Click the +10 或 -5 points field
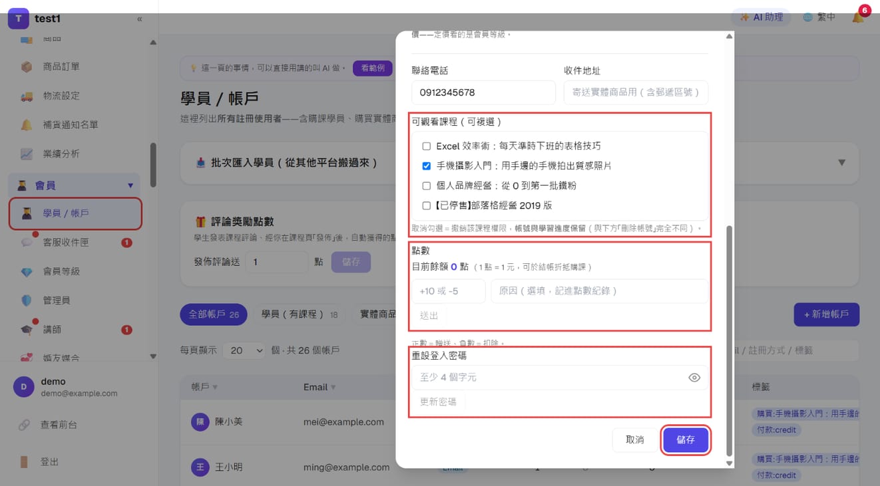Viewport: 880px width, 486px height. coord(449,291)
